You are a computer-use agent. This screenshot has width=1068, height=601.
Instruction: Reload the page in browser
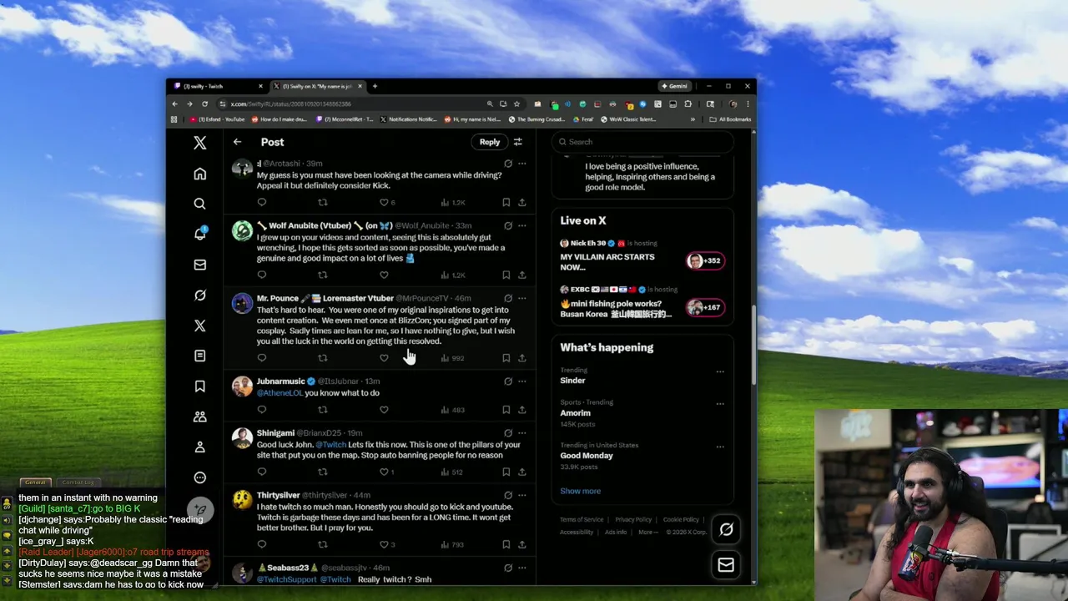pyautogui.click(x=204, y=104)
